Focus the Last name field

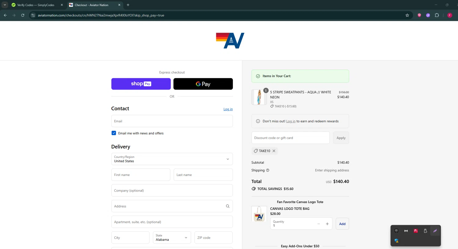203,175
